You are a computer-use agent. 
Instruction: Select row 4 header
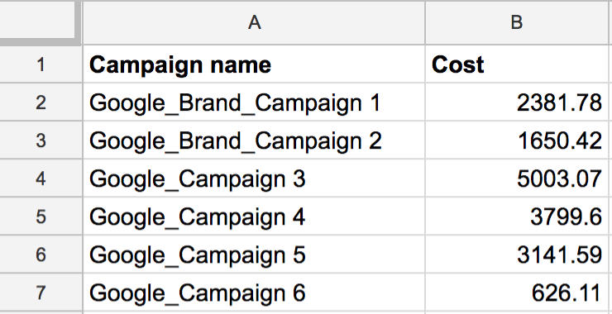click(x=41, y=178)
